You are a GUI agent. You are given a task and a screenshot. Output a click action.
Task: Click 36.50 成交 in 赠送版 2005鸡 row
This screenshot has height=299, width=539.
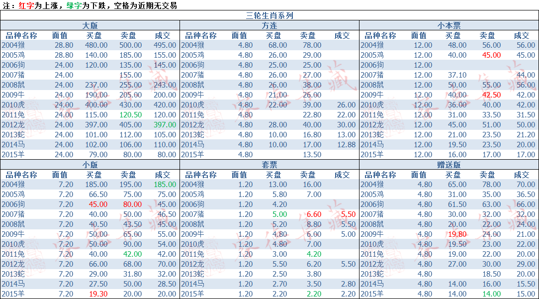click(x=526, y=195)
